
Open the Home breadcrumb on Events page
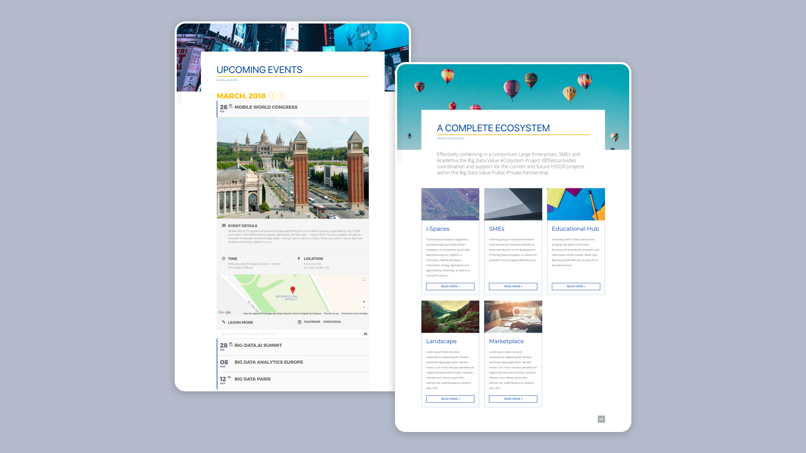pyautogui.click(x=220, y=80)
